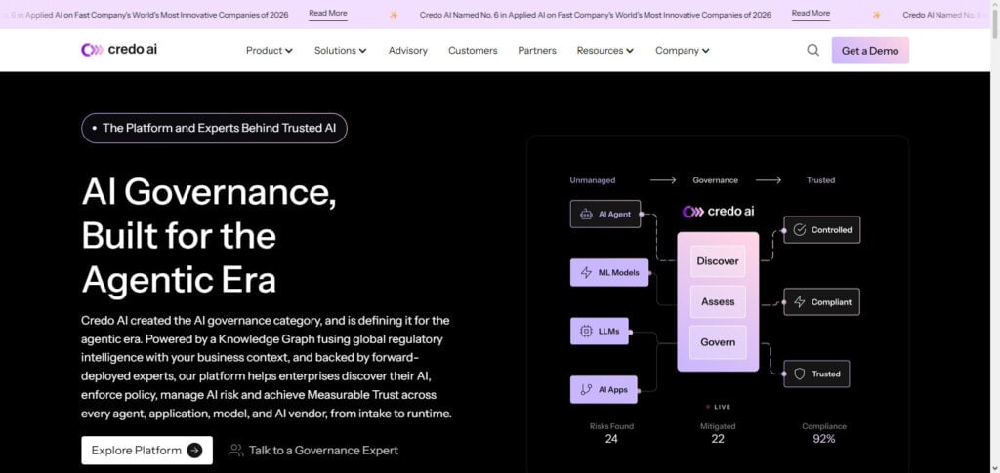
Task: Go to the Customers page
Action: tap(473, 51)
